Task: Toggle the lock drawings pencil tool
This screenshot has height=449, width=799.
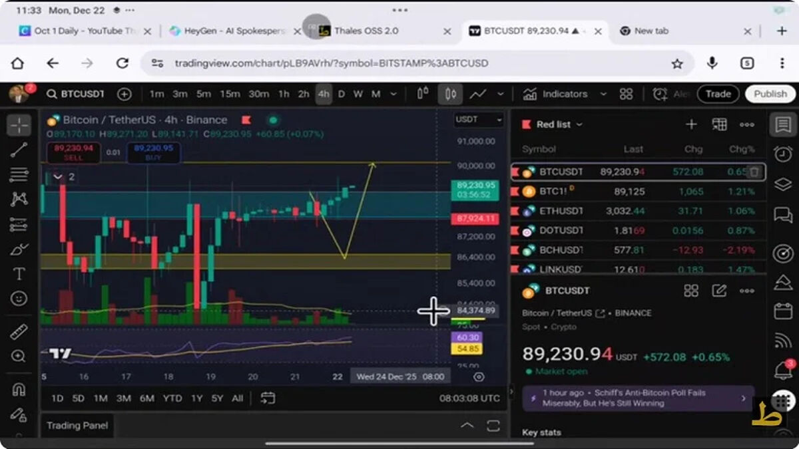Action: pos(19,414)
